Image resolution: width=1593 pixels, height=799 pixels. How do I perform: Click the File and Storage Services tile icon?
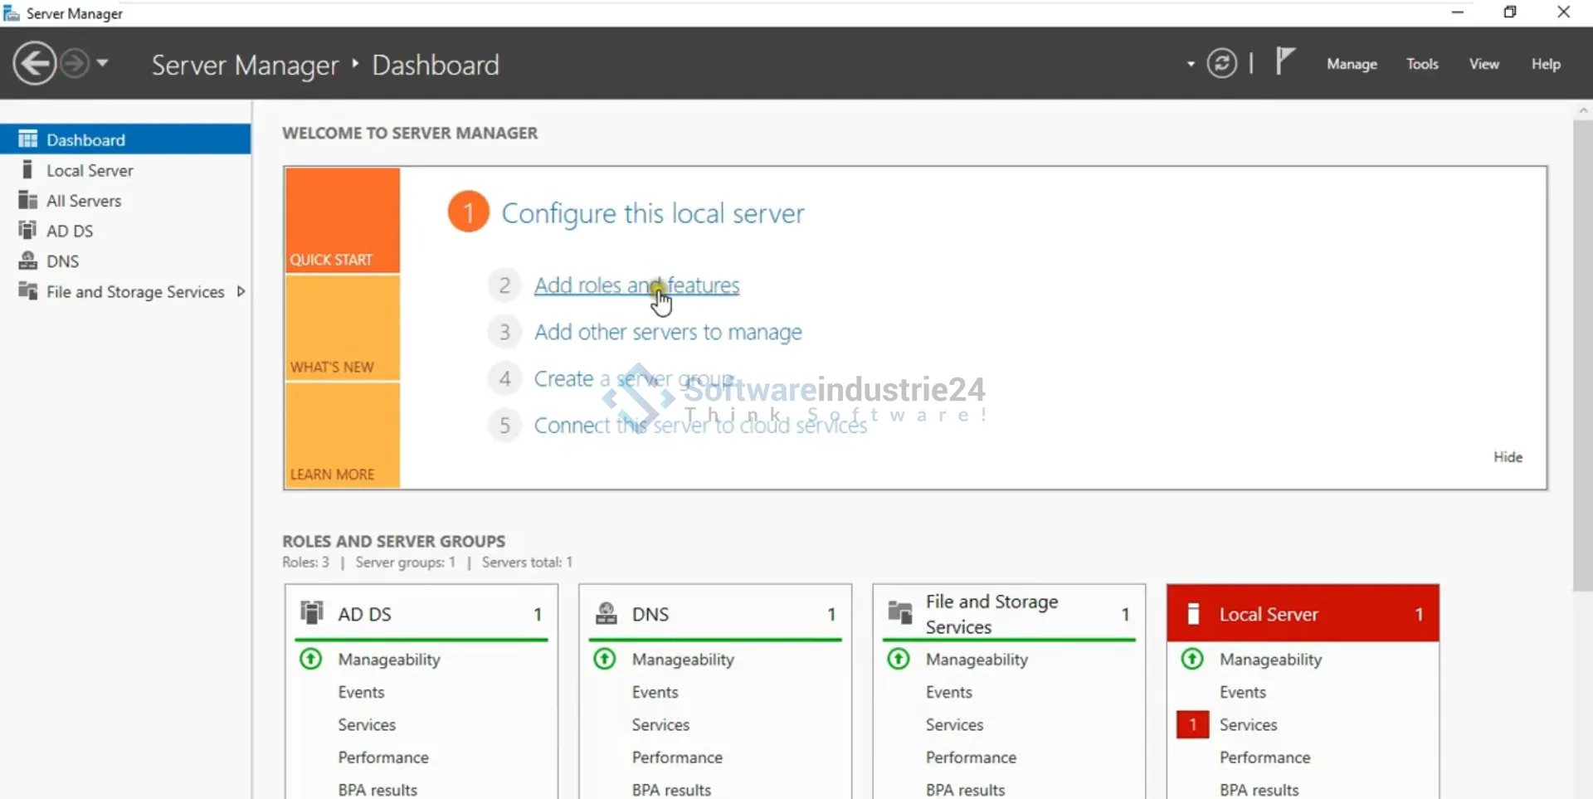(x=900, y=613)
